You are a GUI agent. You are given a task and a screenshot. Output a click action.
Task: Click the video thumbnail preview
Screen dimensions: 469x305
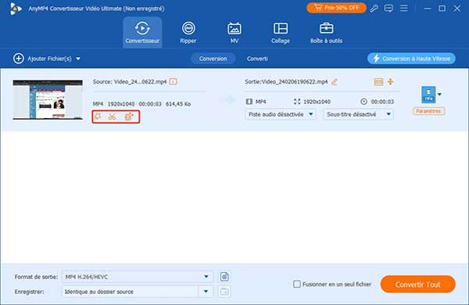[48, 99]
